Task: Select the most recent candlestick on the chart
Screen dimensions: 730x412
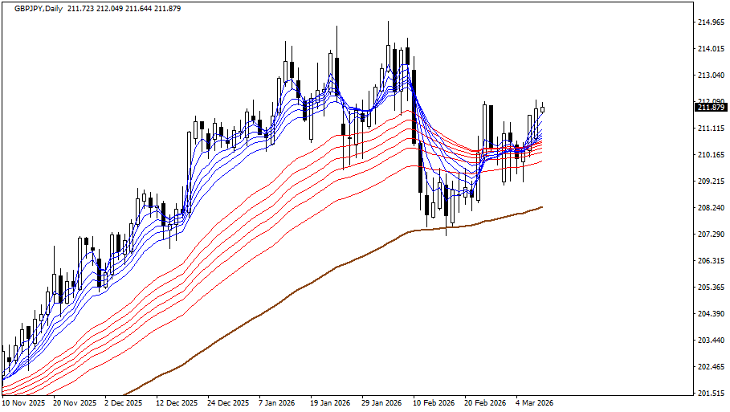Action: [542, 109]
